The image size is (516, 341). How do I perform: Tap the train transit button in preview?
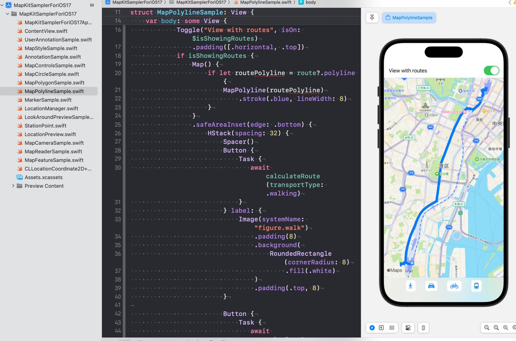pyautogui.click(x=476, y=286)
